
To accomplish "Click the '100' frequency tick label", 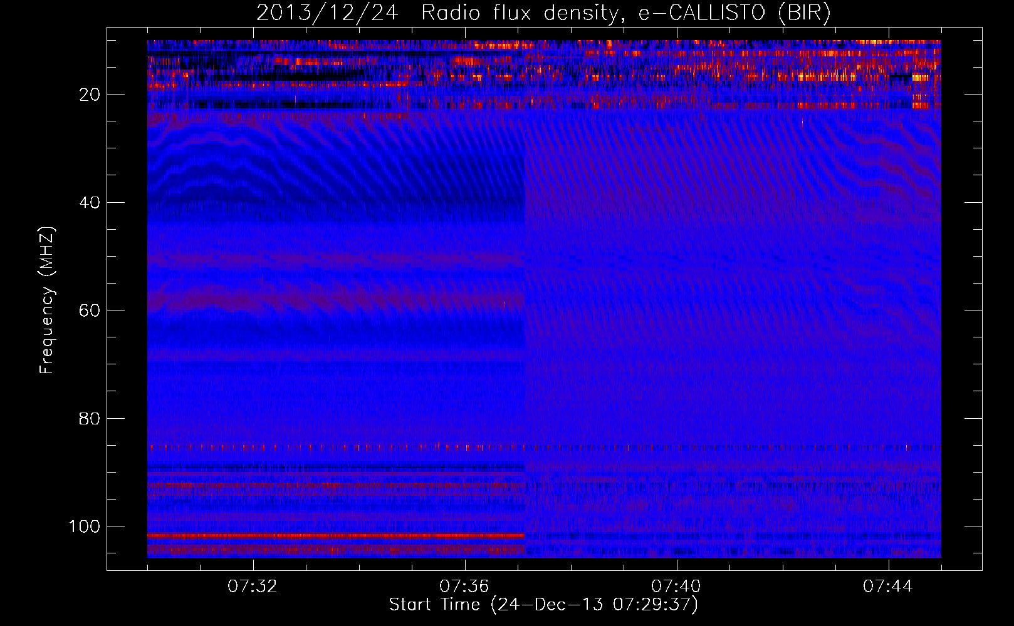I will pos(85,526).
